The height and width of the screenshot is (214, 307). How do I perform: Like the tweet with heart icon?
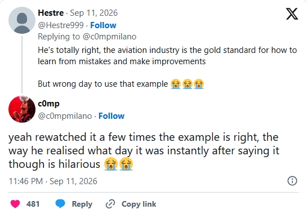point(15,204)
